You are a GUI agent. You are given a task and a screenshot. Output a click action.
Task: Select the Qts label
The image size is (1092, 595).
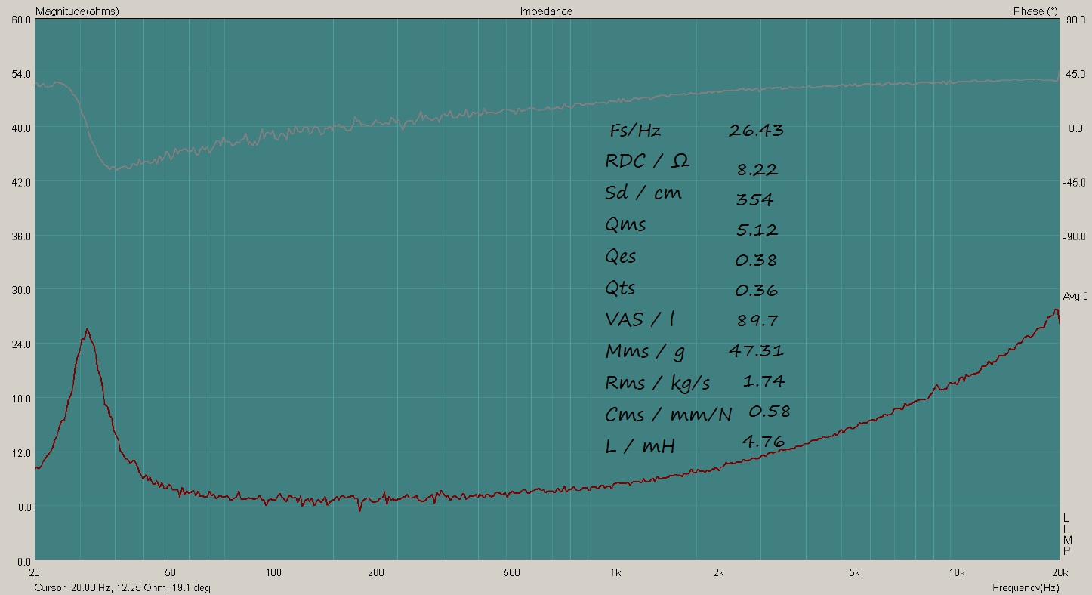click(x=620, y=288)
